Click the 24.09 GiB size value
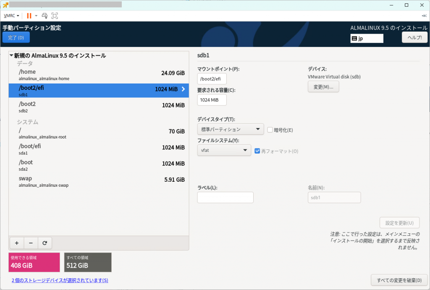This screenshot has width=430, height=290. (173, 73)
